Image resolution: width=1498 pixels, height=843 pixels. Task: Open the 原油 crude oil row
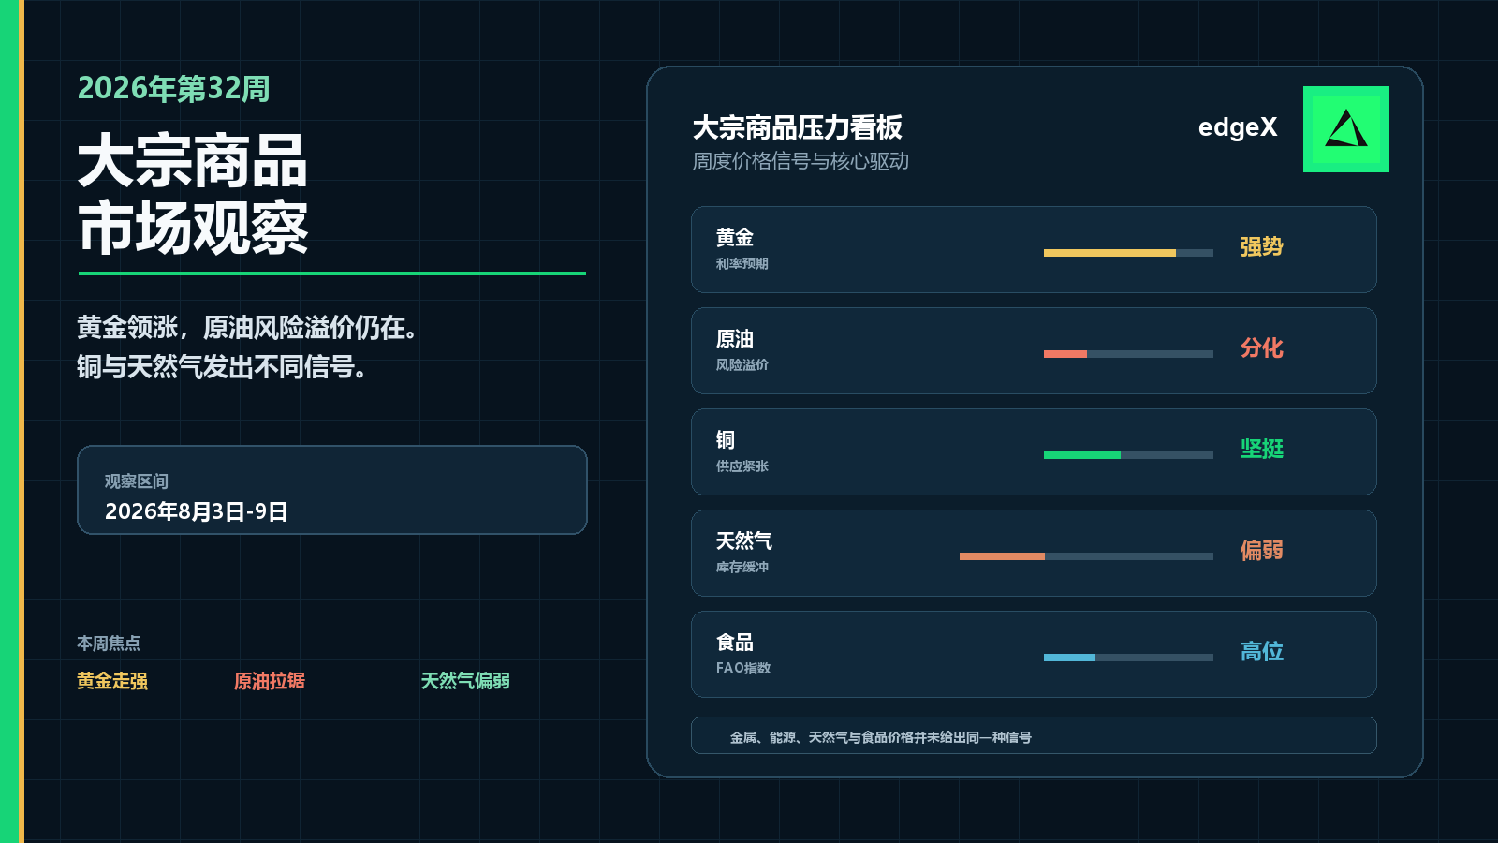1034,351
